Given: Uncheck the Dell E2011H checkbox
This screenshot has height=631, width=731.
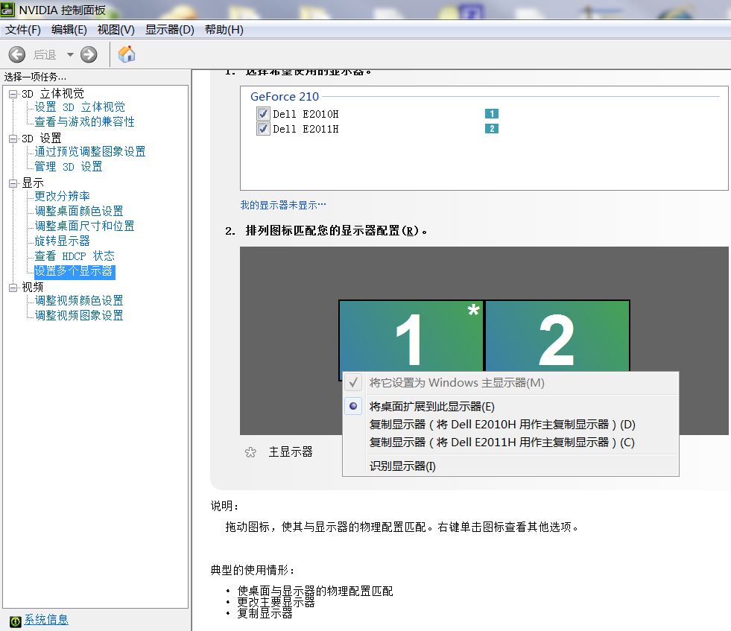Looking at the screenshot, I should 263,129.
